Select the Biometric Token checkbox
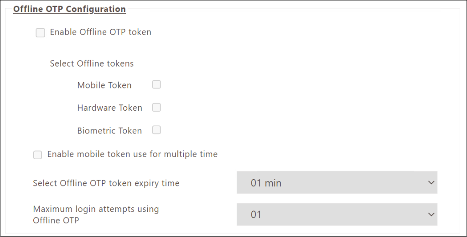Screen dimensions: 467x237 click(x=156, y=130)
